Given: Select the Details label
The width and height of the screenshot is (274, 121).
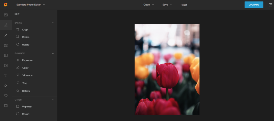Looking at the screenshot, I should click(x=26, y=91).
